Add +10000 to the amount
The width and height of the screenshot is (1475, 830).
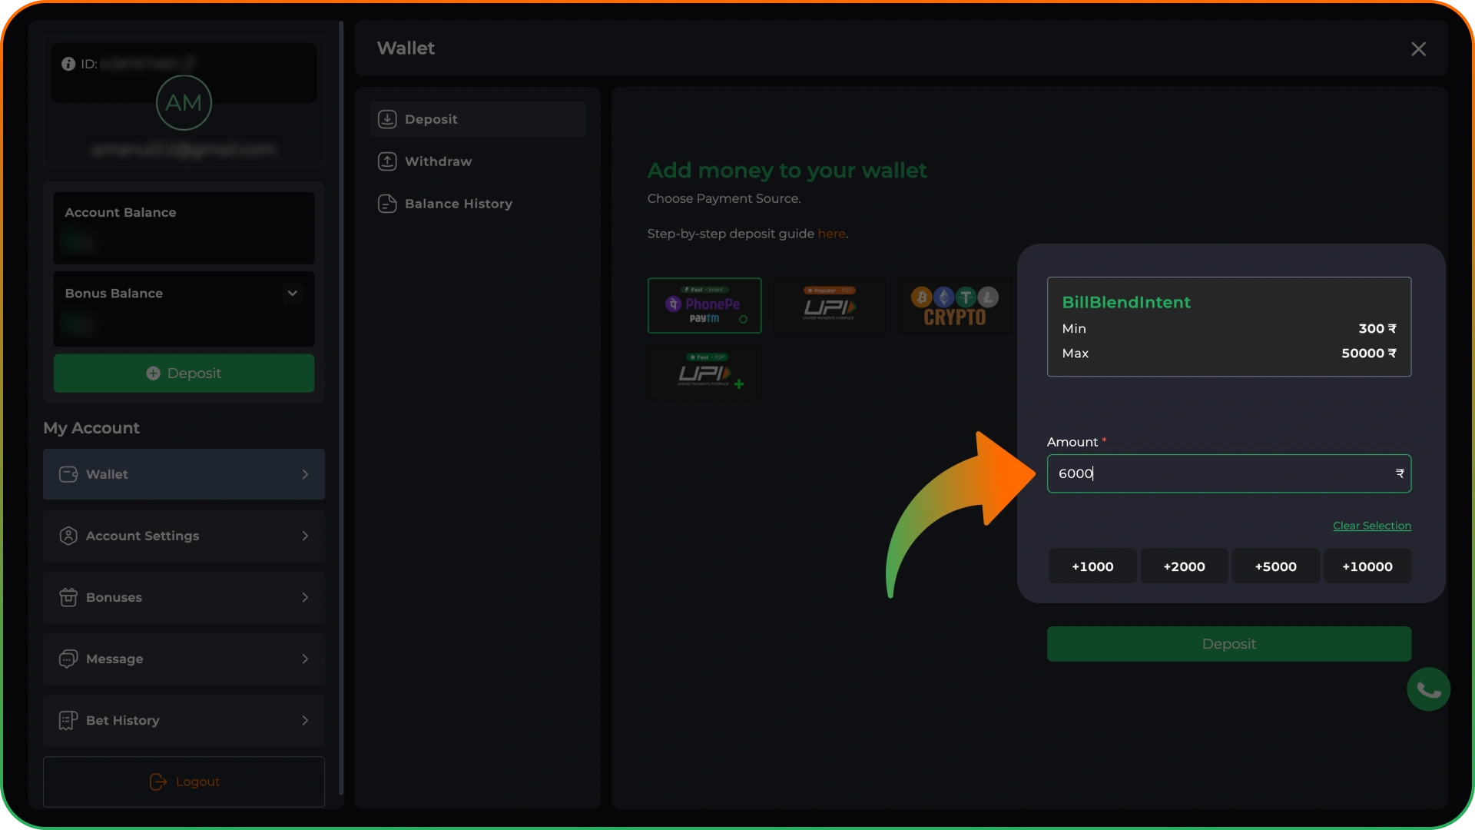click(1367, 566)
